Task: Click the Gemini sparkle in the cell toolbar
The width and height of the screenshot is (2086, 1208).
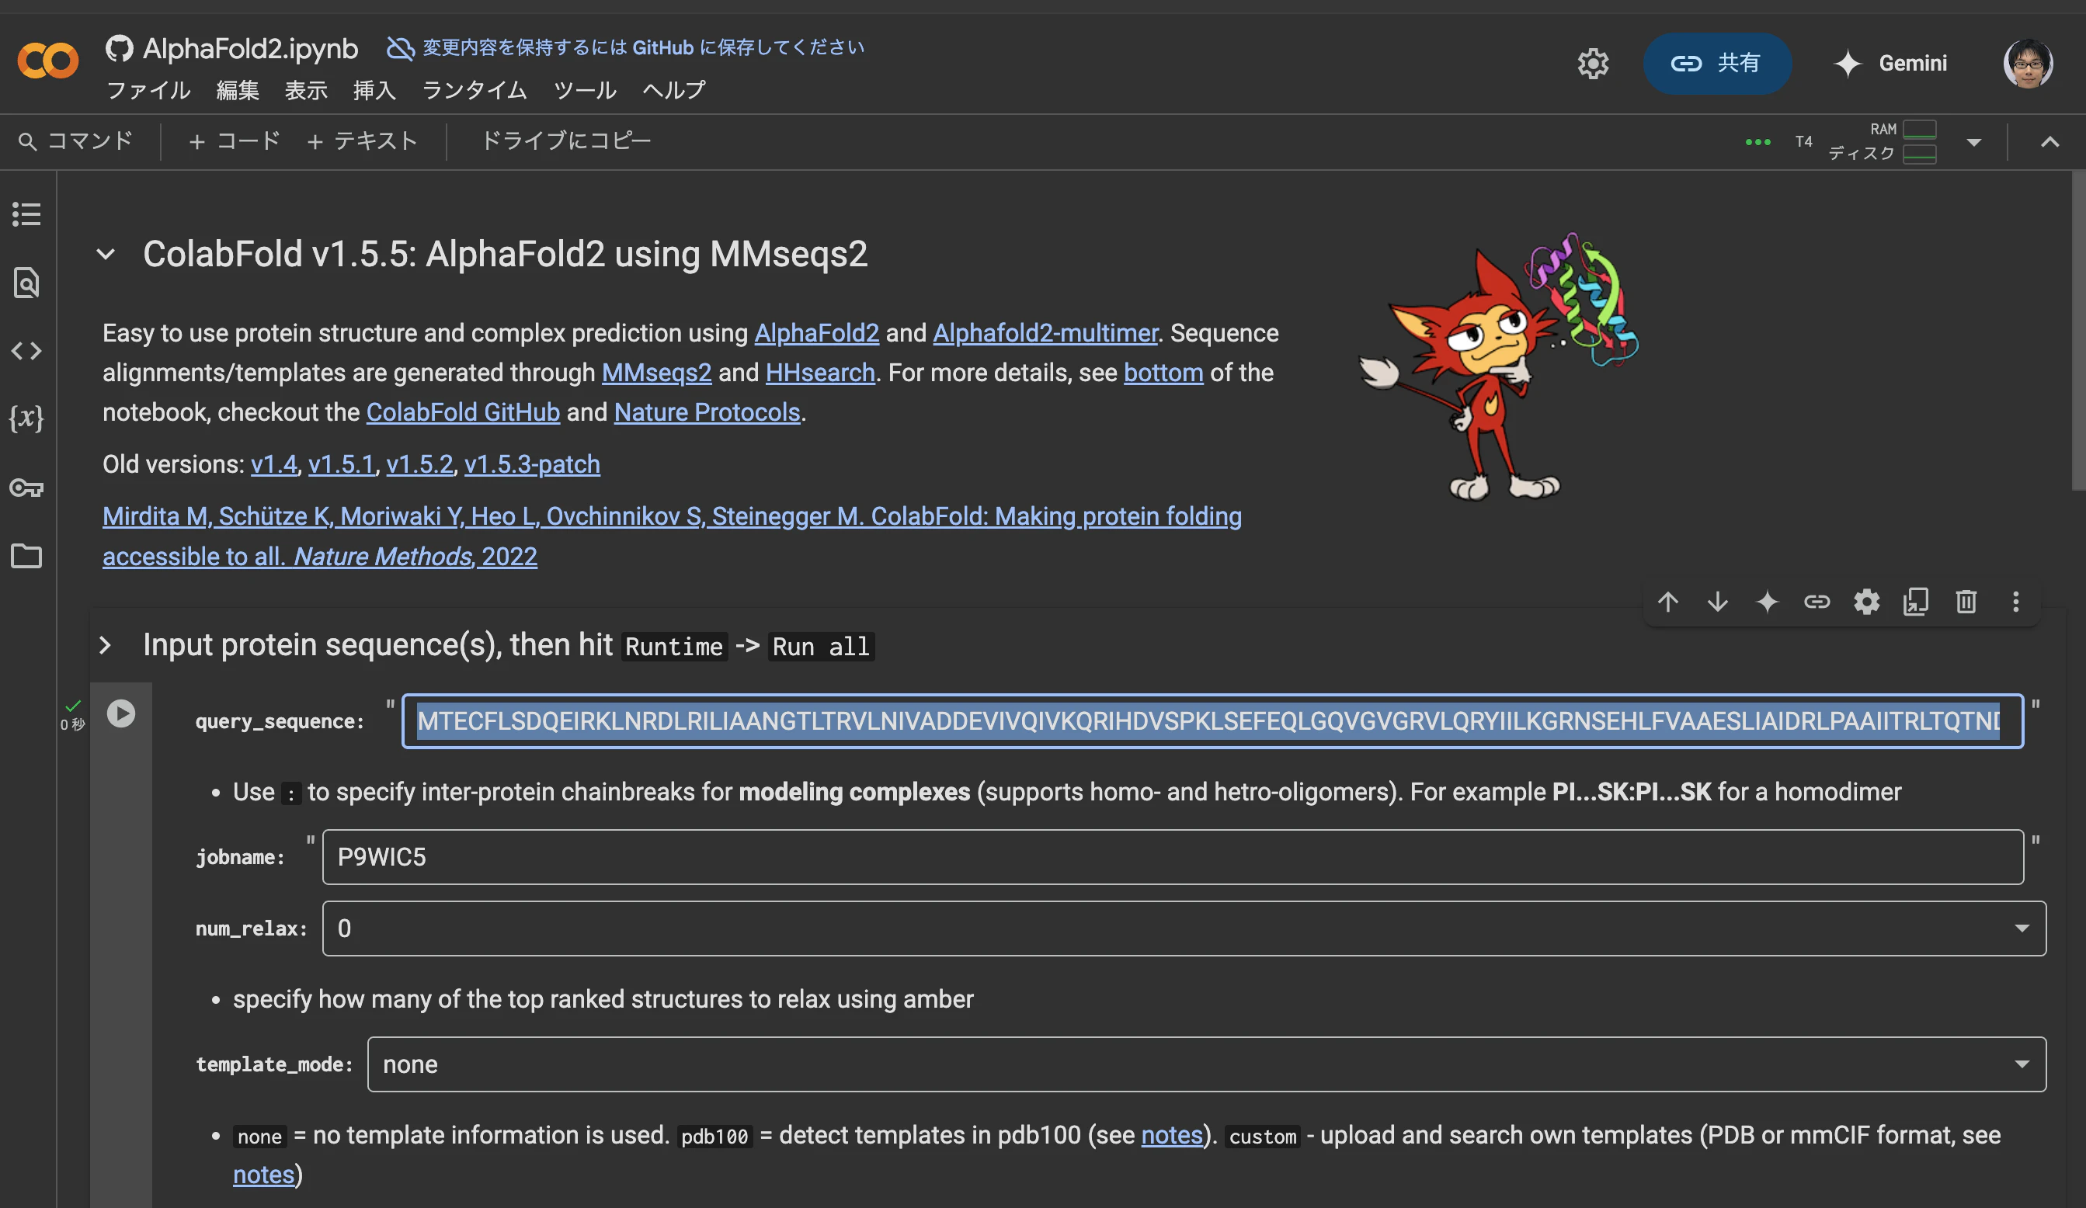Action: click(1767, 602)
